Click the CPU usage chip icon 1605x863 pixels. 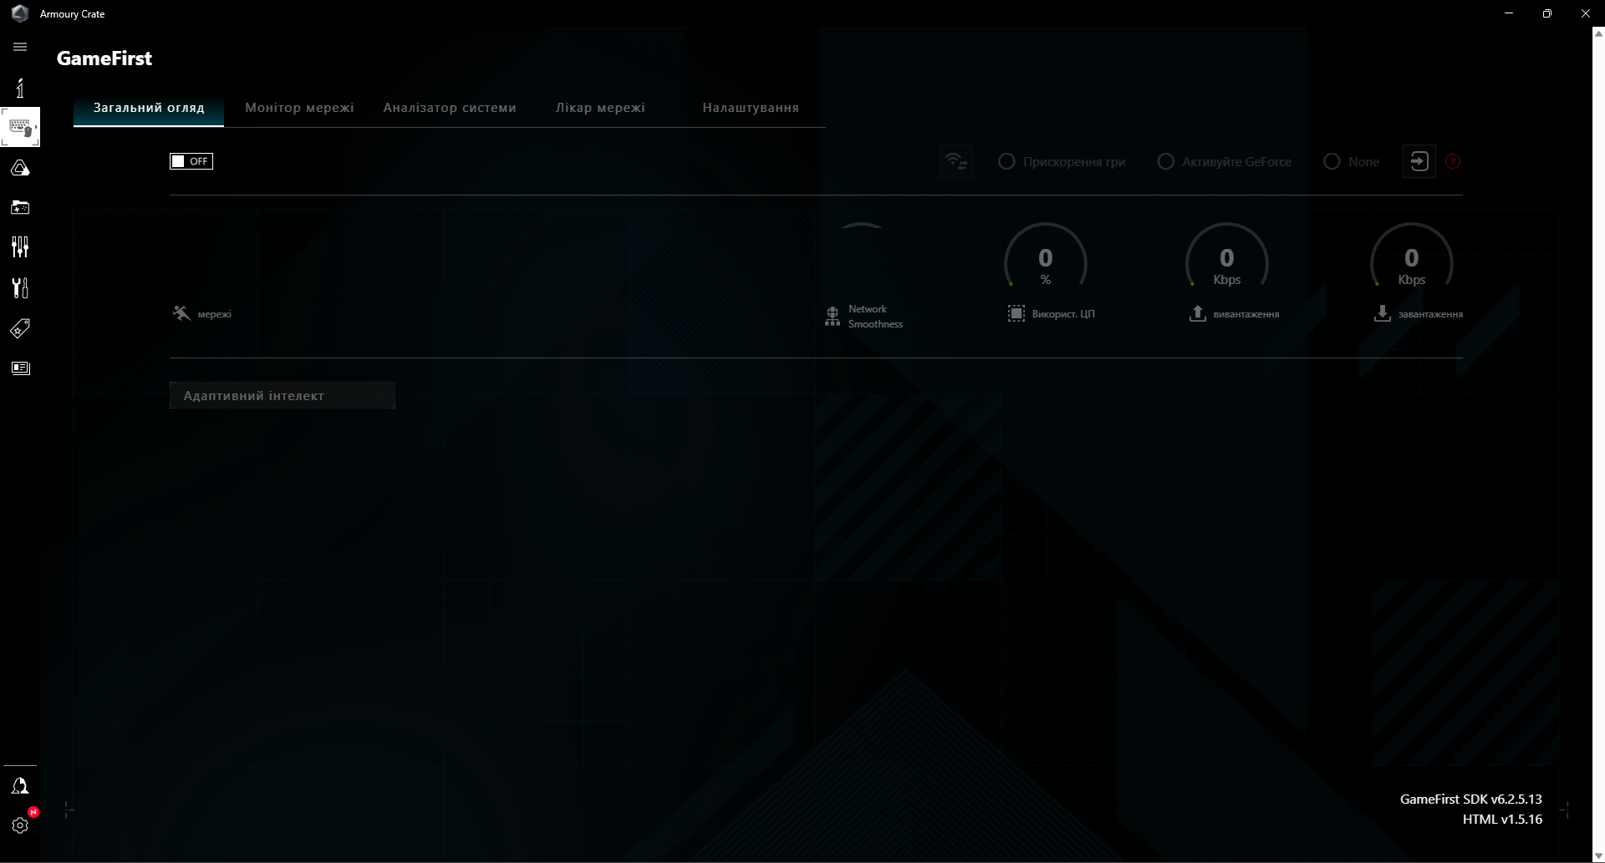click(x=1016, y=313)
